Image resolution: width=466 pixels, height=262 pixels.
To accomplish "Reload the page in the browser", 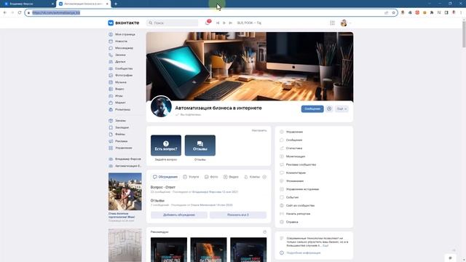I will point(20,13).
